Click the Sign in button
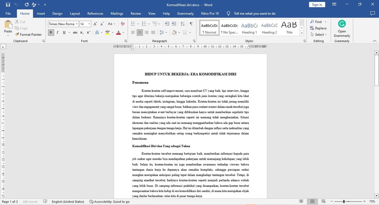 tap(317, 5)
